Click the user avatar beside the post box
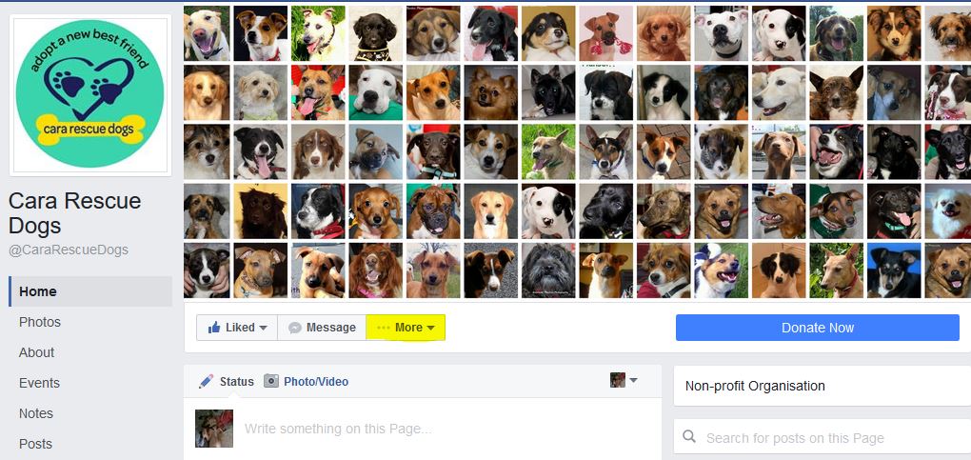971x460 pixels. click(x=214, y=429)
